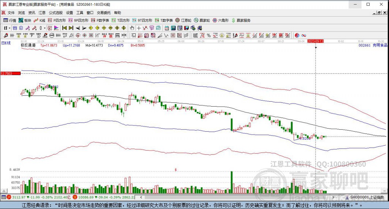The height and width of the screenshot is (209, 389).
Task: Select the zigzag V-line tool
Action: pyautogui.click(x=166, y=35)
